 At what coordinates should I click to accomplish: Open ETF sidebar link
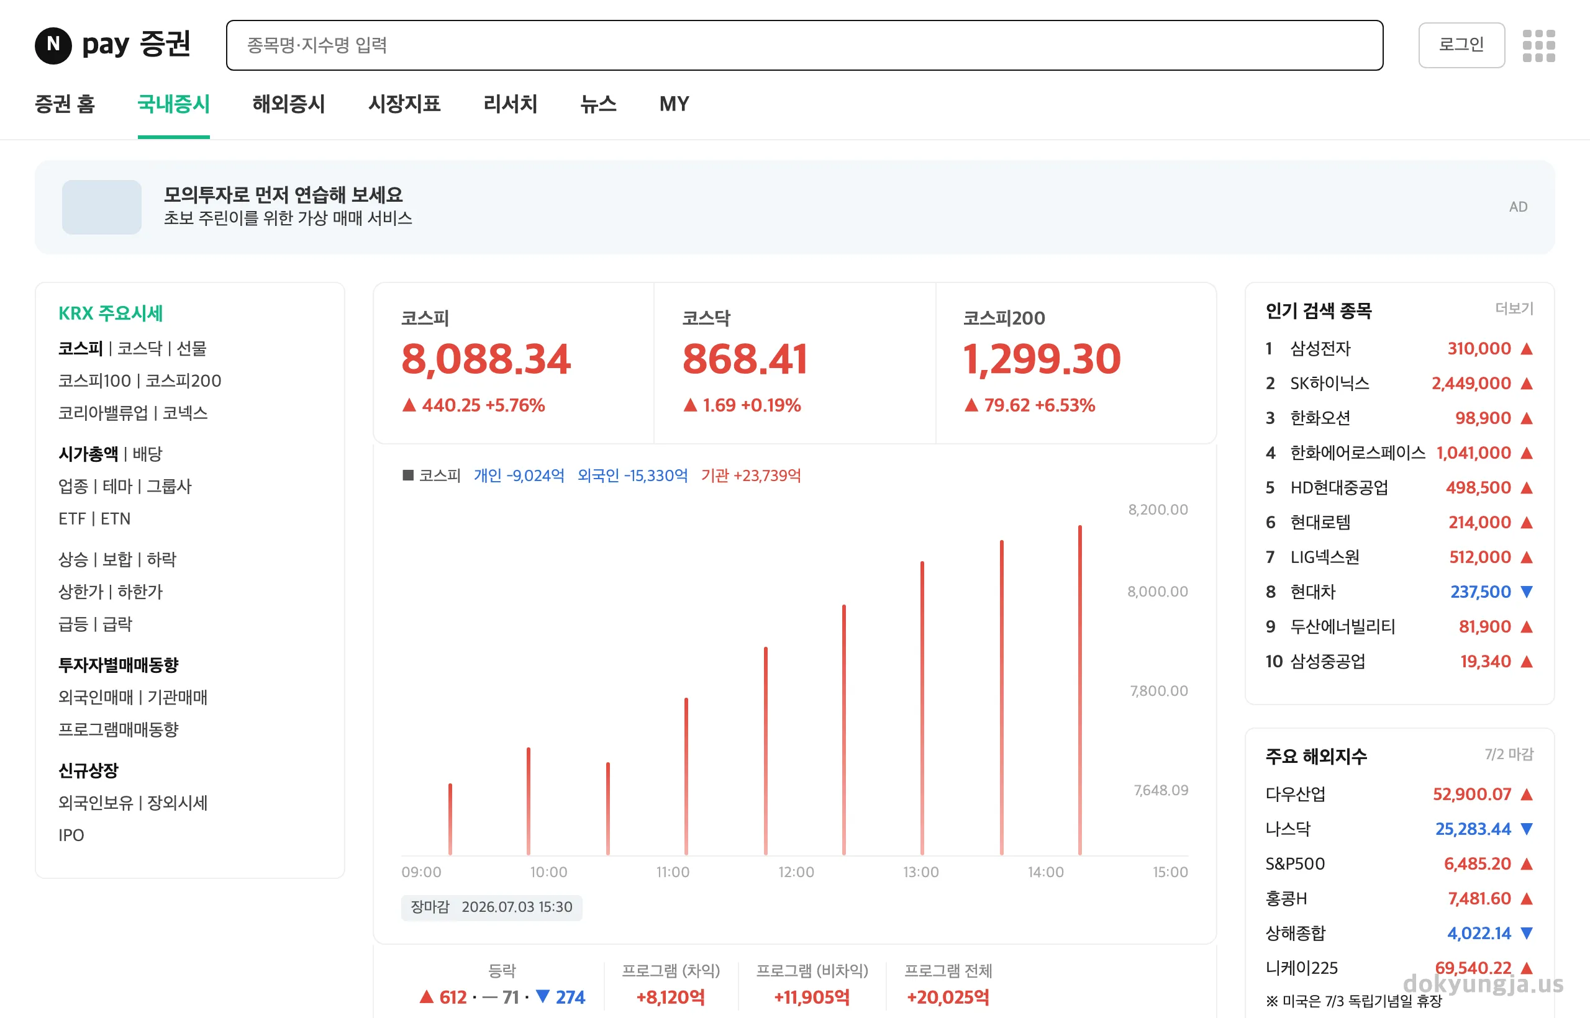tap(71, 519)
